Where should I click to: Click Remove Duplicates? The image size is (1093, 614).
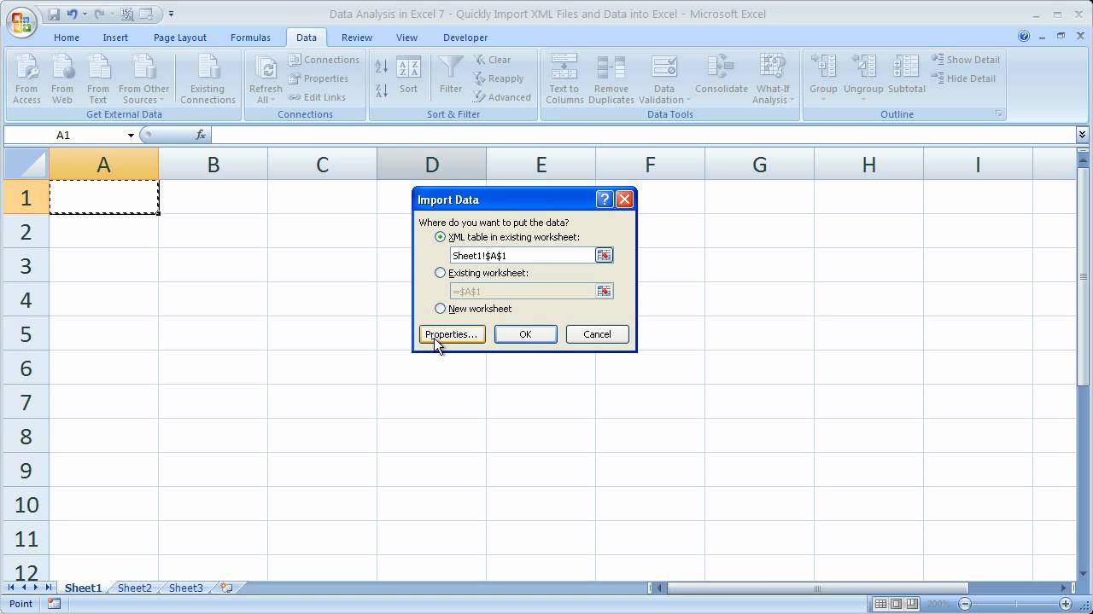(x=611, y=78)
